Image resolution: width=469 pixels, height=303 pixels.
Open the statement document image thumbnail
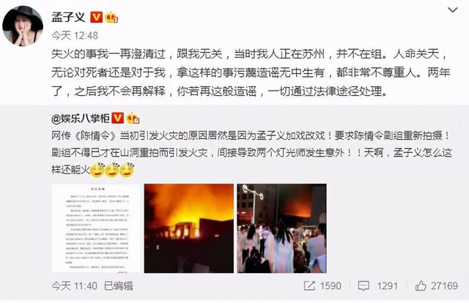click(96, 228)
